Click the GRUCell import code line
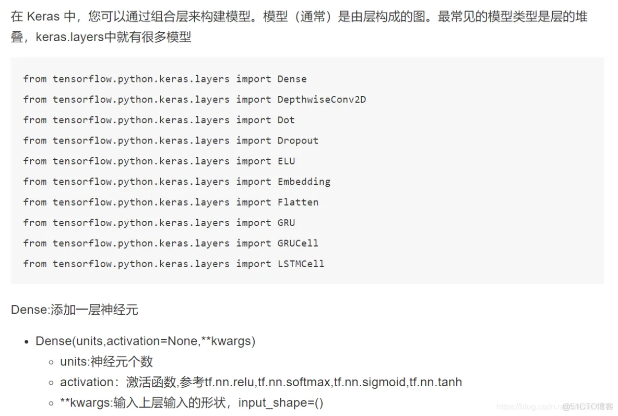 (170, 243)
